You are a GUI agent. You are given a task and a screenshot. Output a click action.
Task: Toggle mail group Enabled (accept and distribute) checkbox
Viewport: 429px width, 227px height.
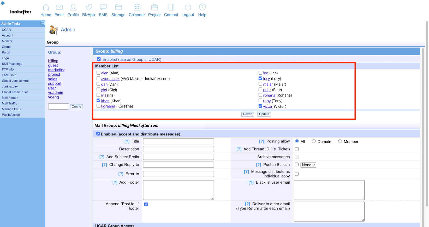(x=98, y=134)
